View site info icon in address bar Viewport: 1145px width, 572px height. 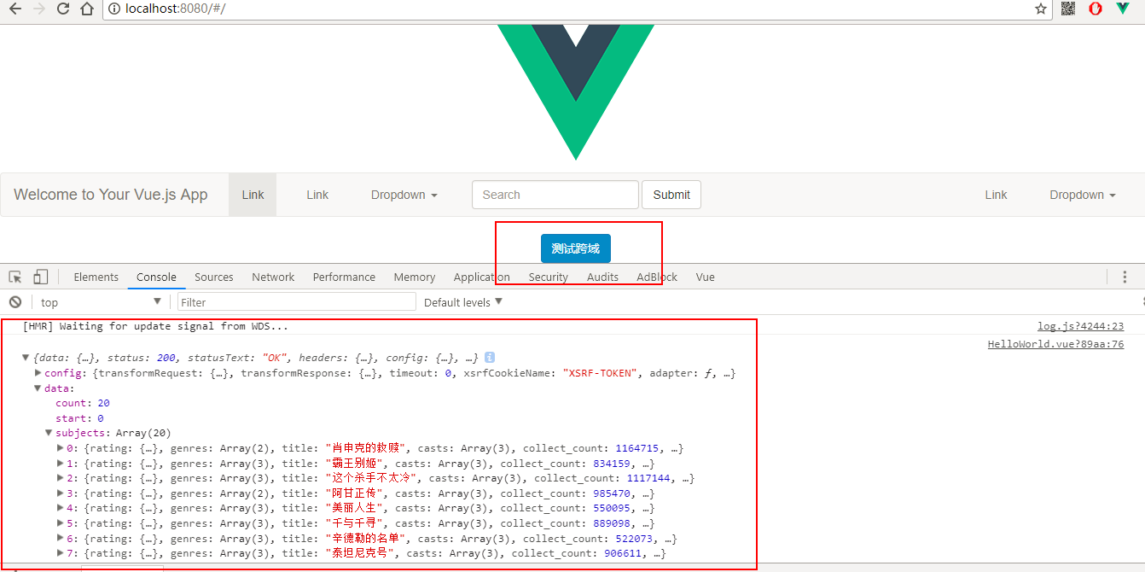113,9
